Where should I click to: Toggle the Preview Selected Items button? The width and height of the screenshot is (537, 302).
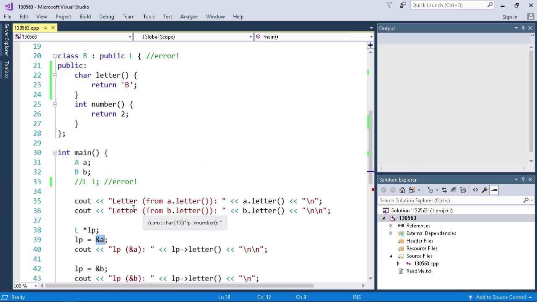click(494, 190)
